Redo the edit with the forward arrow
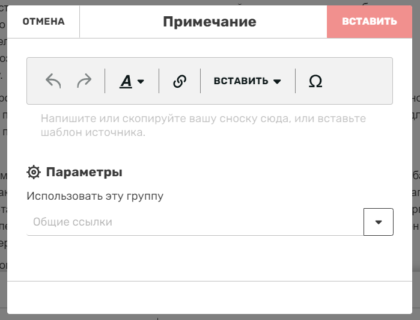420x320 pixels. [x=84, y=81]
